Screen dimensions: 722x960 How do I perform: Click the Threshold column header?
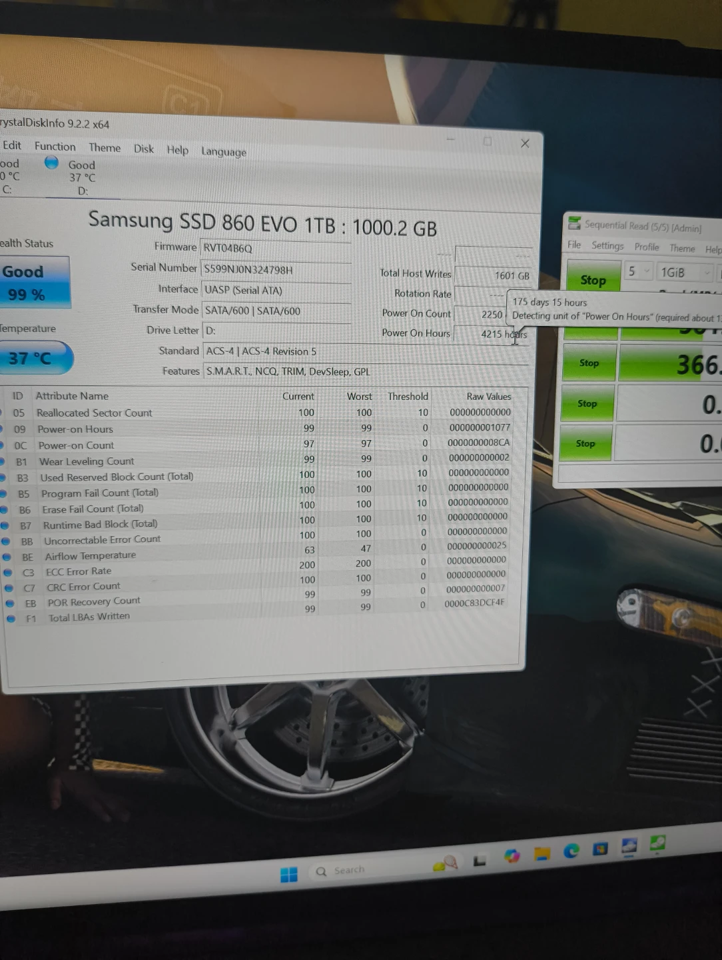click(408, 396)
